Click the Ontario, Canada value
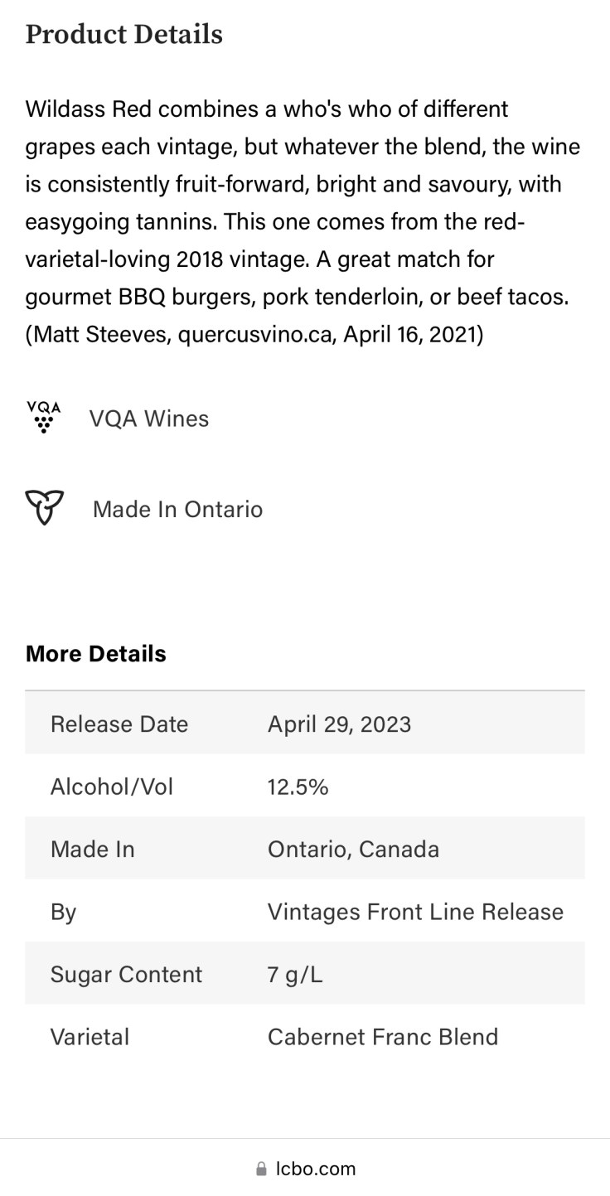610x1196 pixels. click(x=353, y=849)
